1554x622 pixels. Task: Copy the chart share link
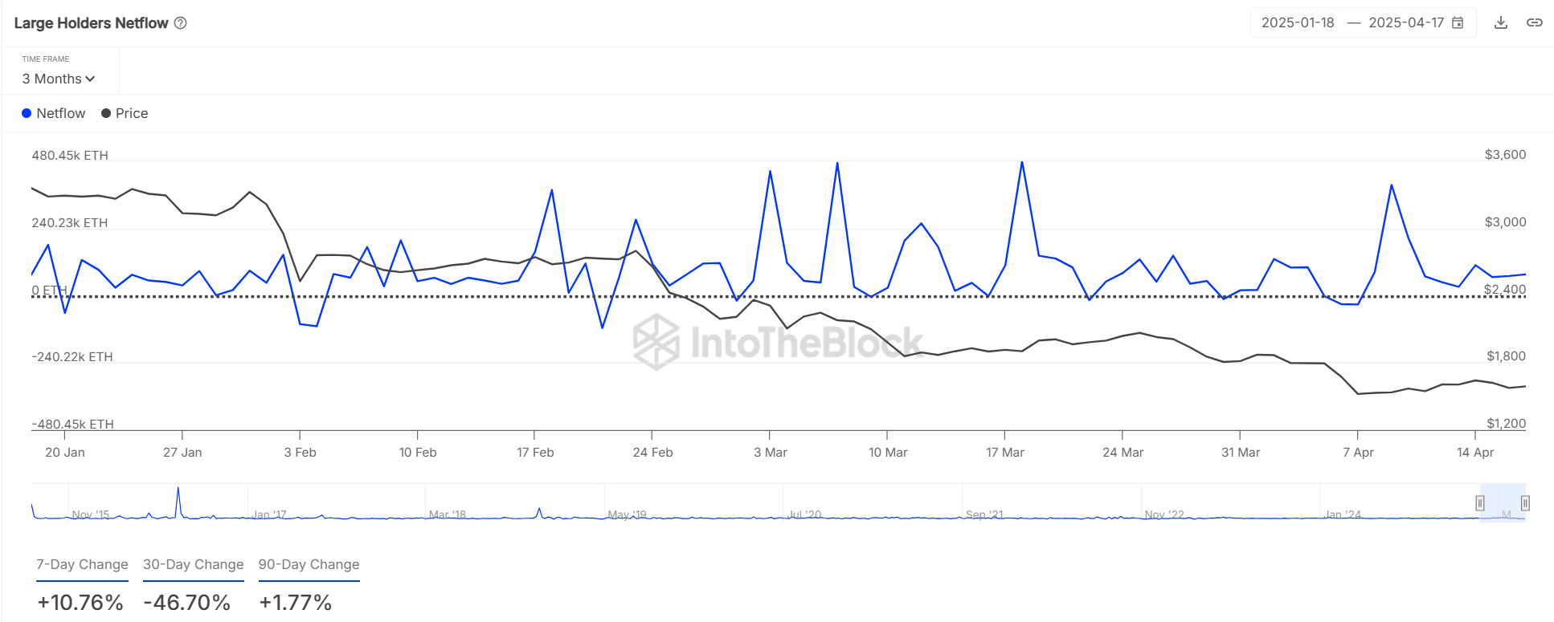(1534, 22)
